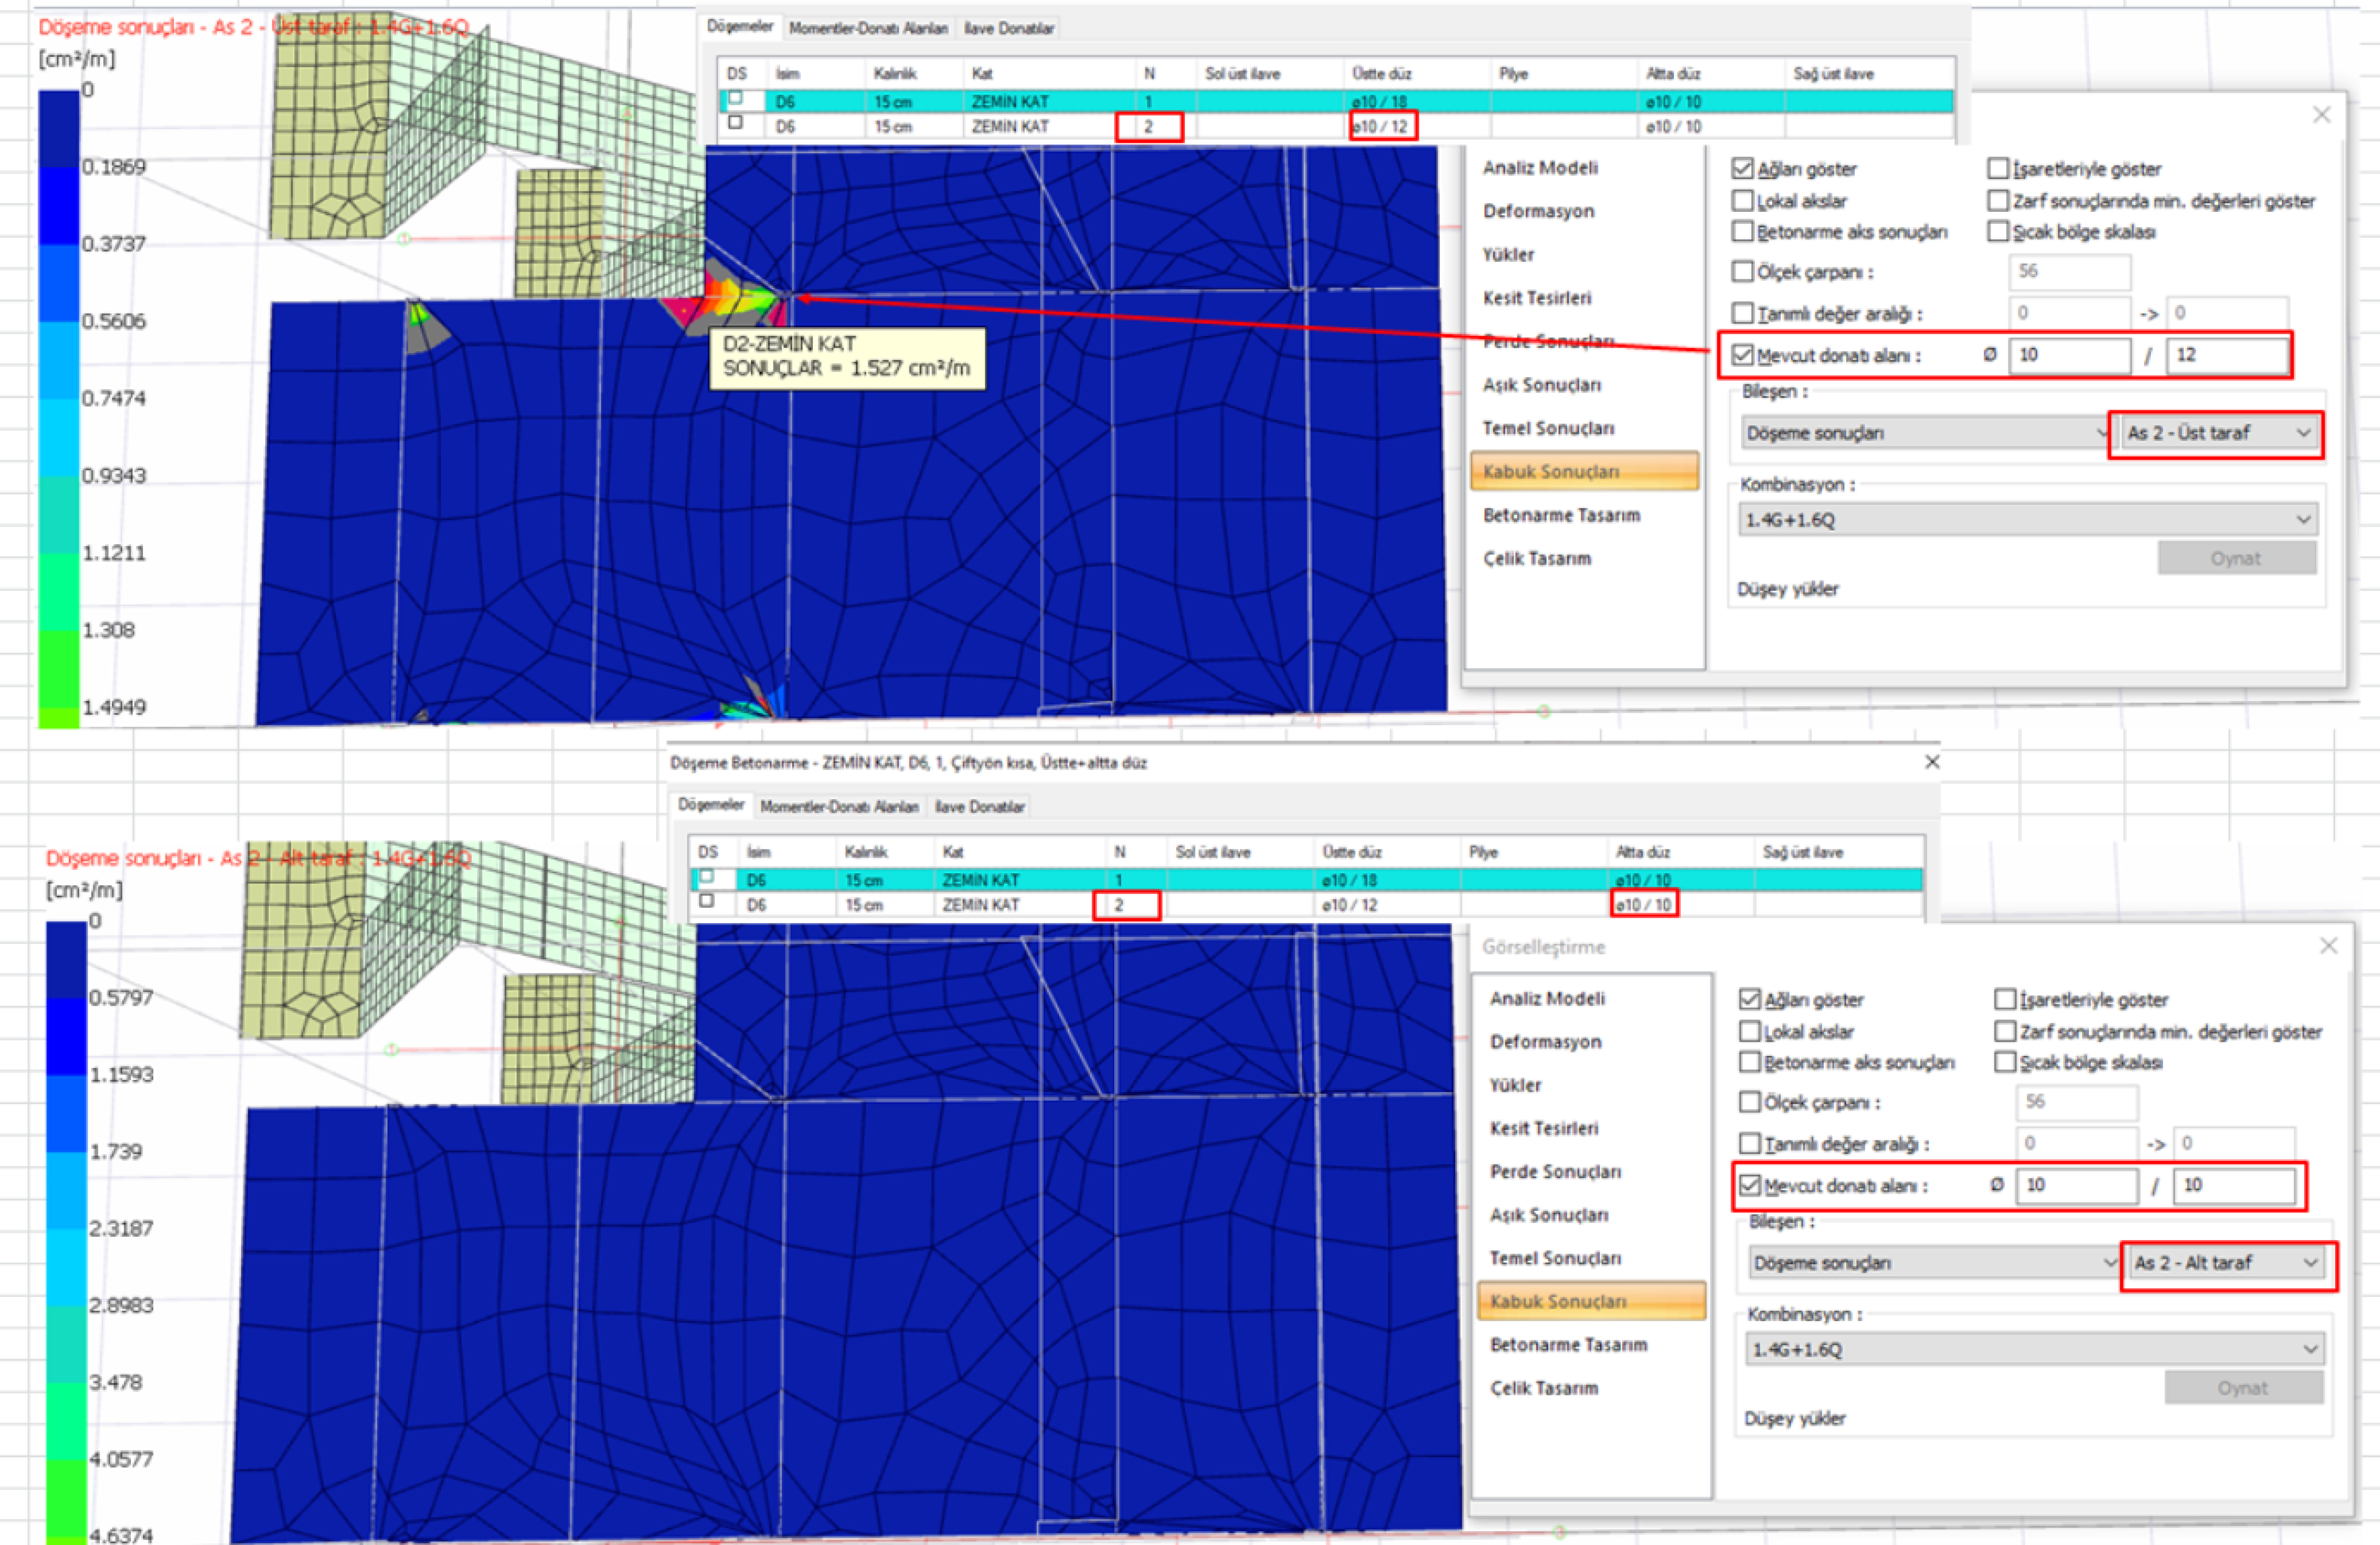Open the As 2 - Alt taraf dropdown
The image size is (2380, 1545).
[2225, 1263]
